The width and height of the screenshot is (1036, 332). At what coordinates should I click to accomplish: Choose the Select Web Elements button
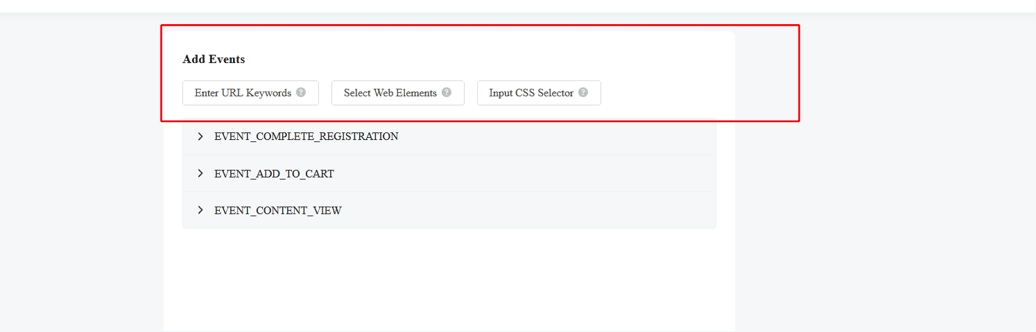coord(390,93)
